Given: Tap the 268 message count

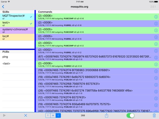Looking at the screenshot, I should click(x=83, y=115).
